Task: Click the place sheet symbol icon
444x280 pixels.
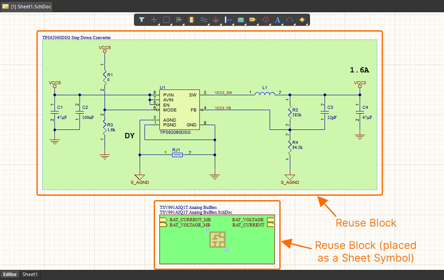Action: [x=240, y=20]
